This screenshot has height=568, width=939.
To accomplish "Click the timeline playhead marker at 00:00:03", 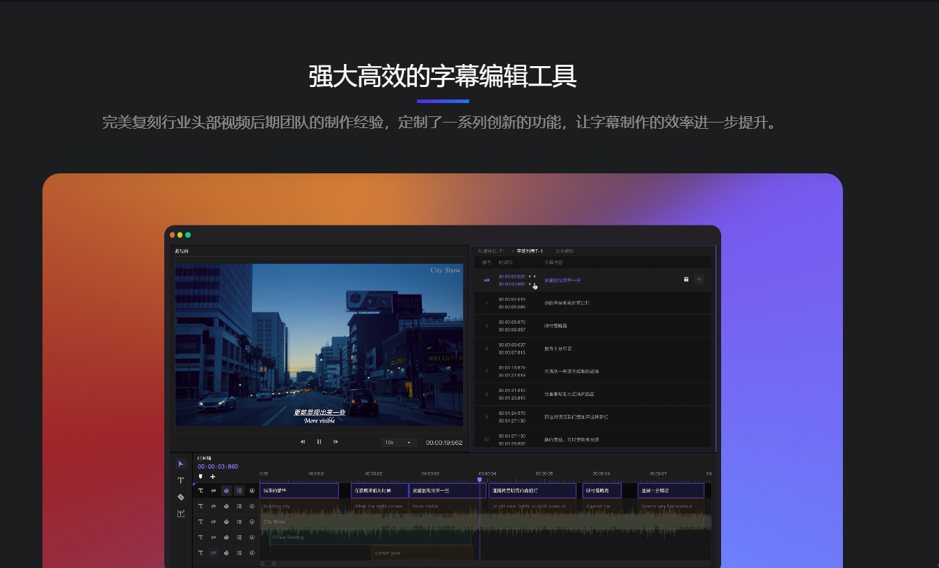I will [480, 478].
